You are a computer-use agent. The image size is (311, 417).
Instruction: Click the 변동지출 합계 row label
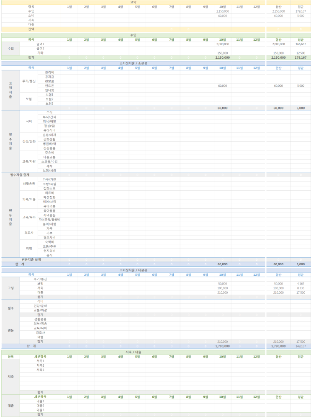click(x=31, y=260)
